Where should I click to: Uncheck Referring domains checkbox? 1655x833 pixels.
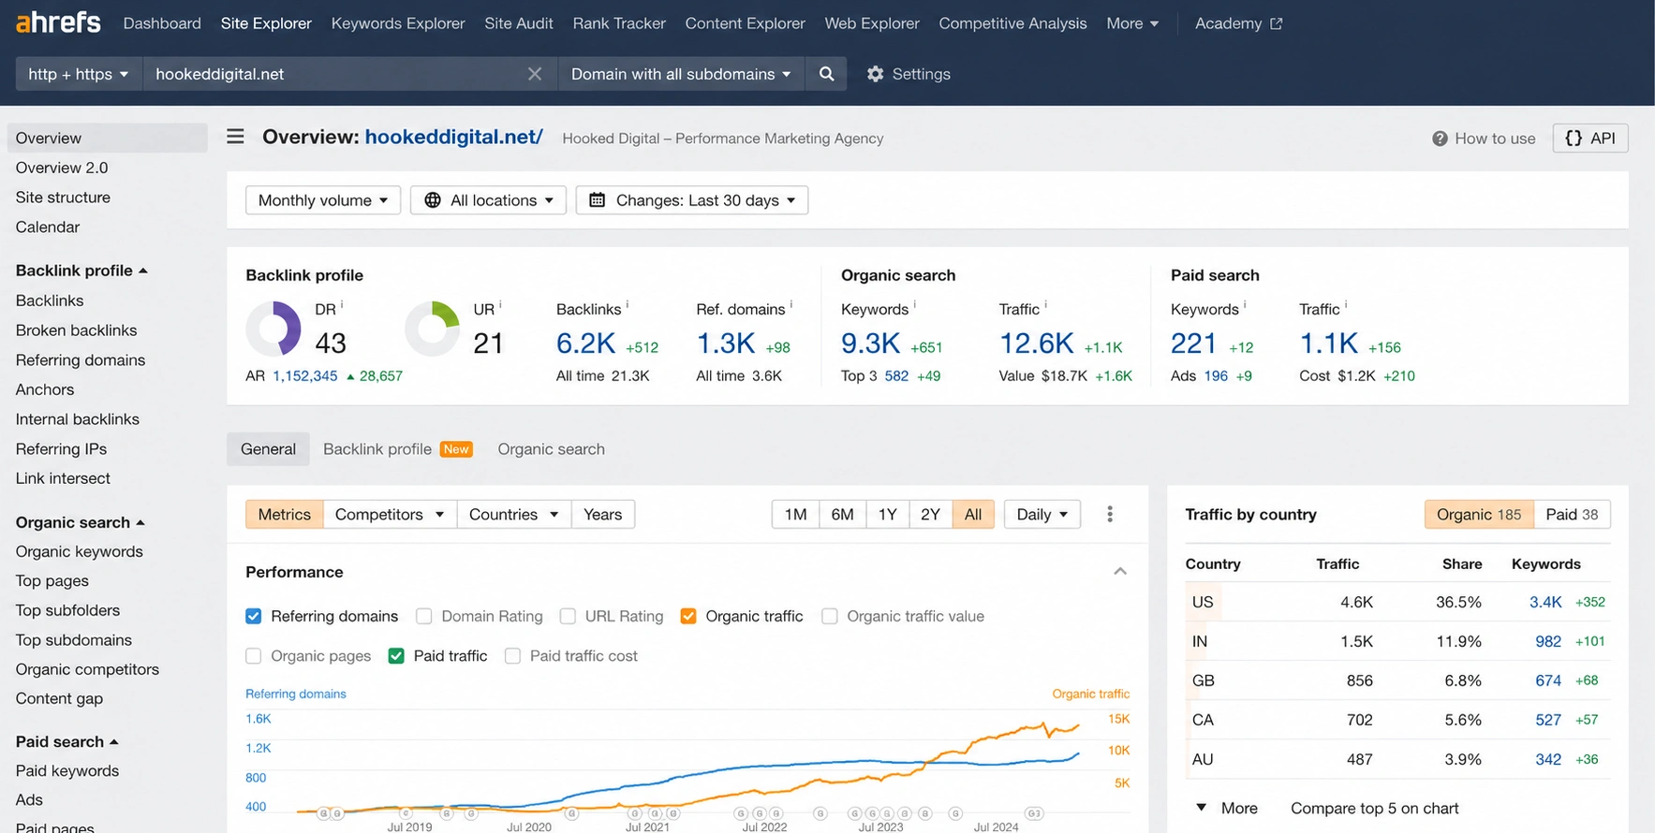pyautogui.click(x=253, y=616)
